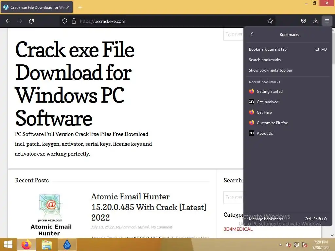Image resolution: width=335 pixels, height=251 pixels.
Task: Choose Show bookmarks toolbar
Action: click(288, 70)
